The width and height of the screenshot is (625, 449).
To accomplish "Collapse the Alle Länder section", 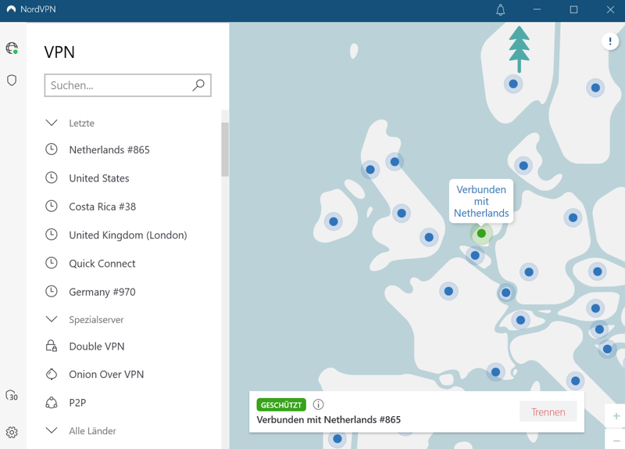I will [x=52, y=430].
